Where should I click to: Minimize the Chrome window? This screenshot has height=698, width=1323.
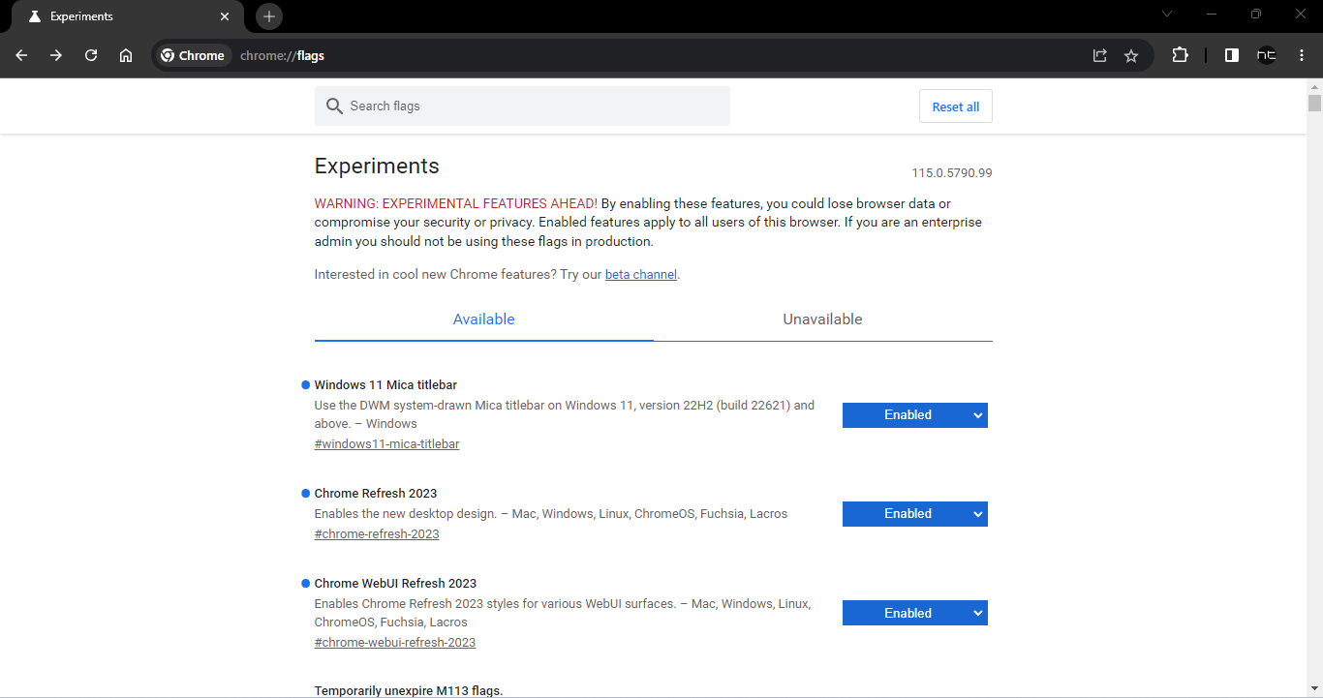[x=1212, y=14]
